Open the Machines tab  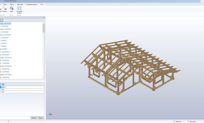pyautogui.click(x=20, y=5)
